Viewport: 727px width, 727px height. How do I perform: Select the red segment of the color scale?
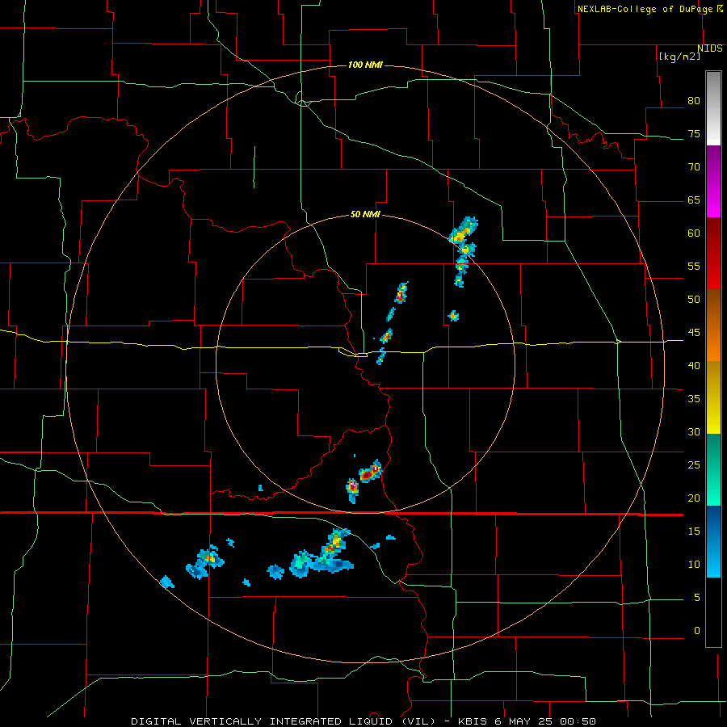pyautogui.click(x=713, y=253)
